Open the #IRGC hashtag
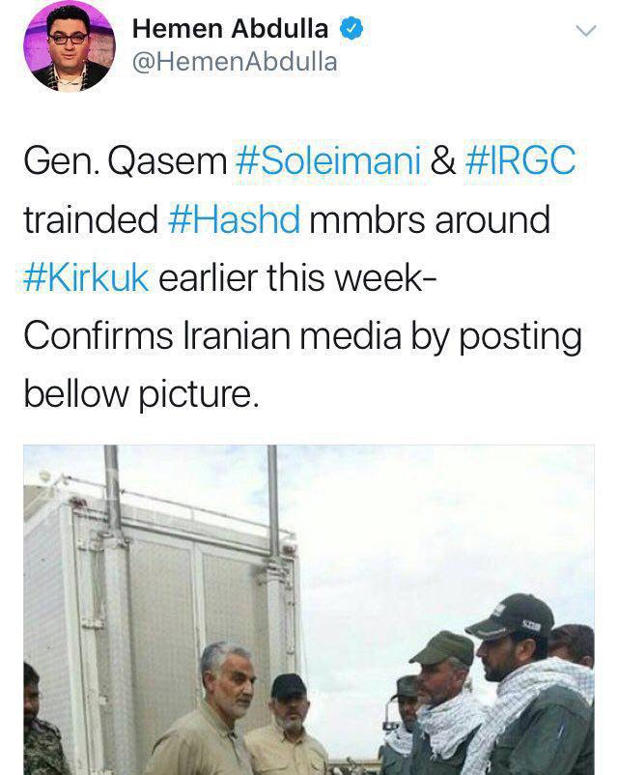 pos(520,160)
